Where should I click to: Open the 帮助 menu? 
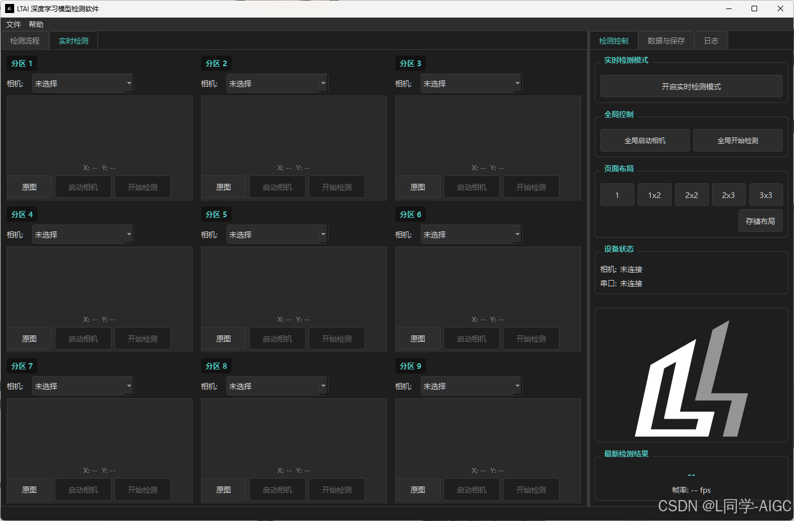[36, 24]
